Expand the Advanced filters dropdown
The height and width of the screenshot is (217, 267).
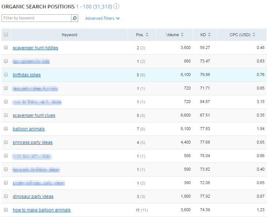click(x=102, y=18)
